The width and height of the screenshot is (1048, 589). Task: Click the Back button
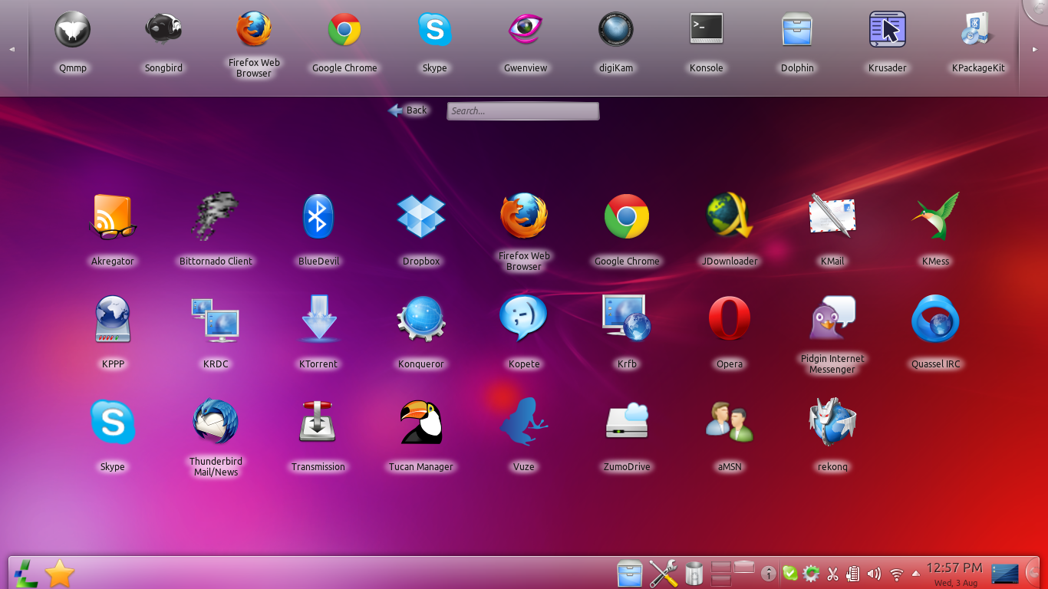408,110
